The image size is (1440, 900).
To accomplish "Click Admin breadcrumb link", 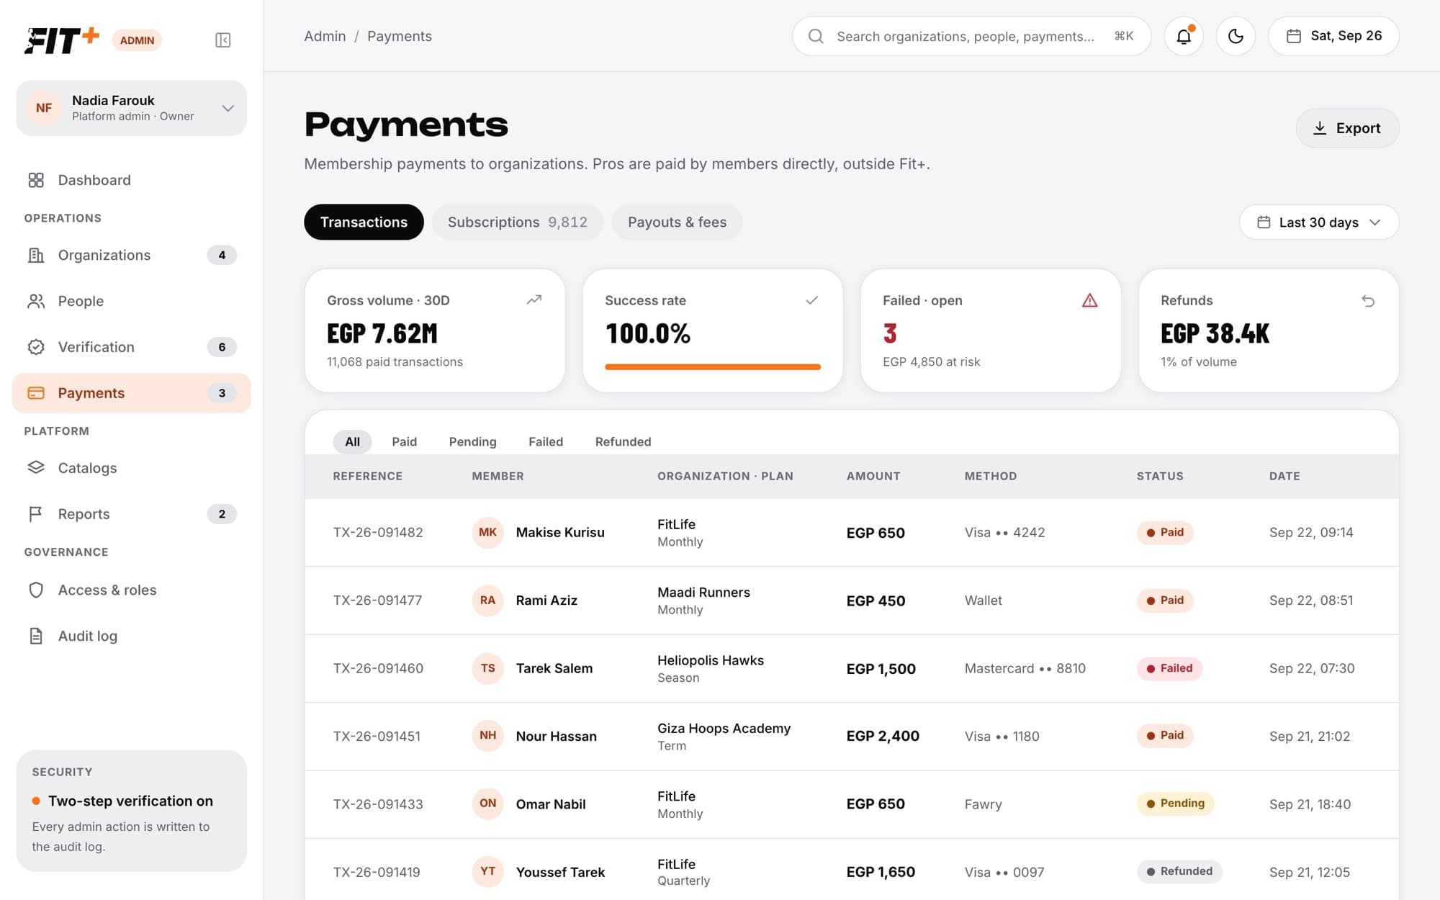I will (x=325, y=36).
